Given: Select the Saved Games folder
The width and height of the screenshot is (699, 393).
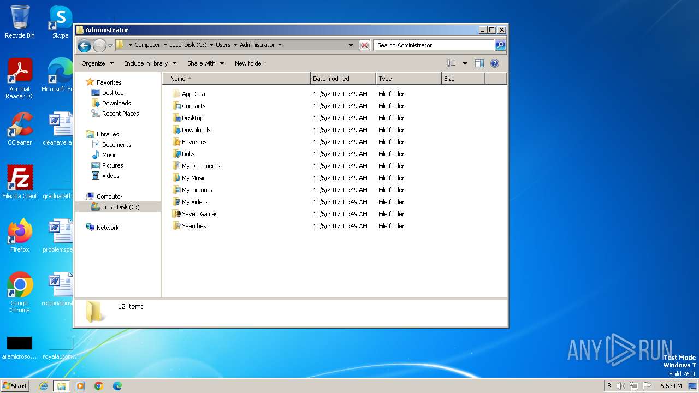Looking at the screenshot, I should 199,214.
